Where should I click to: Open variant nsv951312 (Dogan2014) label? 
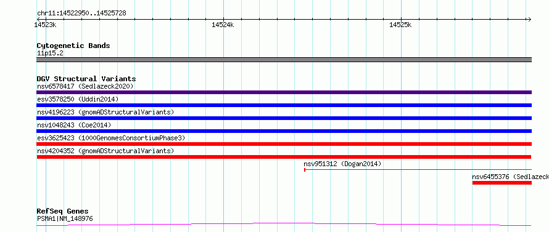(342, 164)
